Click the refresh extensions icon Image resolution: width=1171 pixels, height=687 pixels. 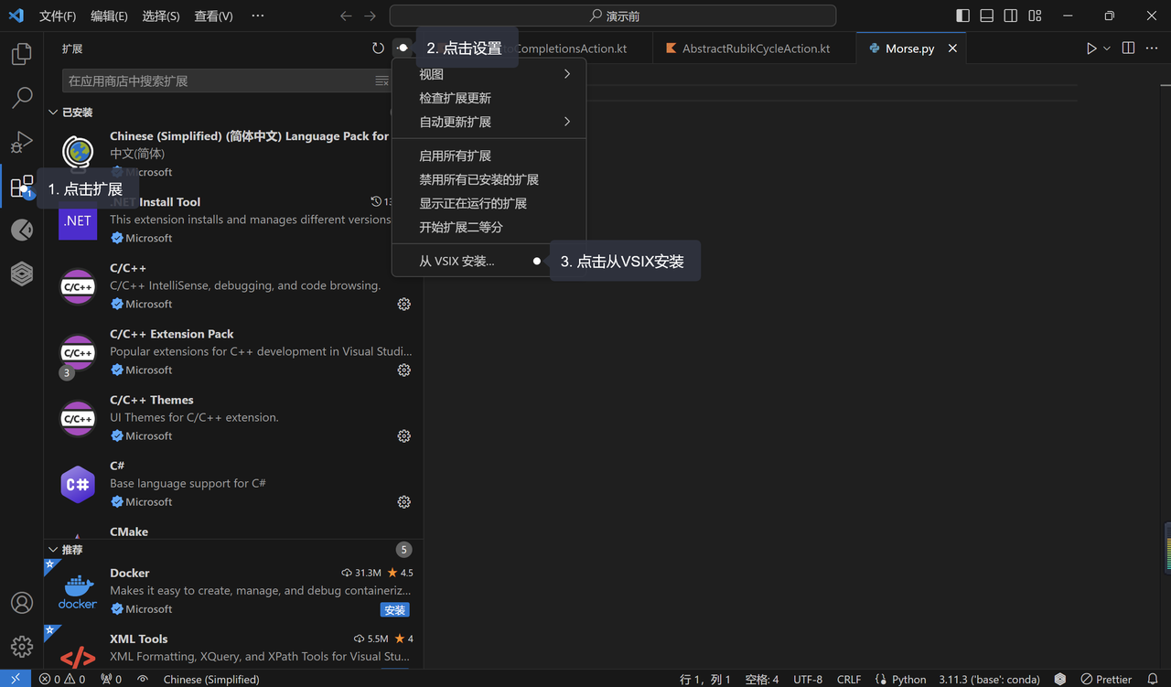[378, 48]
